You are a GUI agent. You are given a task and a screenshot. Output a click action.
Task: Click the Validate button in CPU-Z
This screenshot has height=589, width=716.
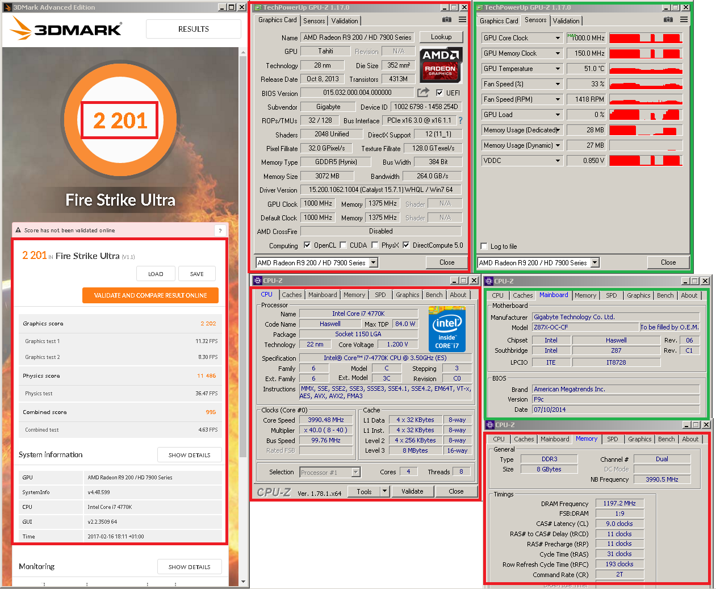point(412,491)
